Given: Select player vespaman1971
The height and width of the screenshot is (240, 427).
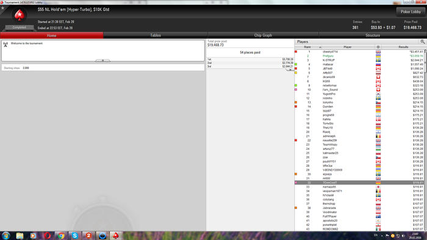Looking at the screenshot, I should tap(359, 191).
